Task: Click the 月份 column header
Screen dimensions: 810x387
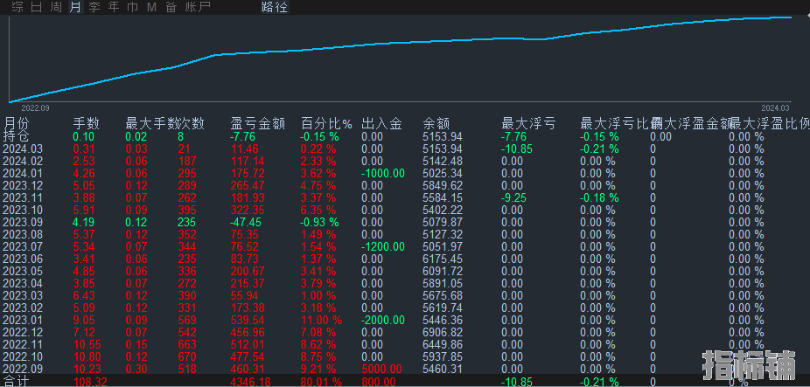Action: pos(17,124)
